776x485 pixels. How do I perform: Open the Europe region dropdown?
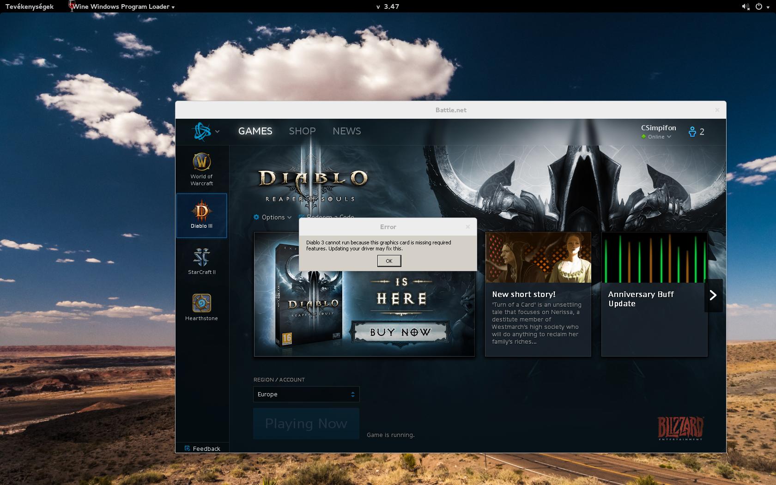coord(306,394)
